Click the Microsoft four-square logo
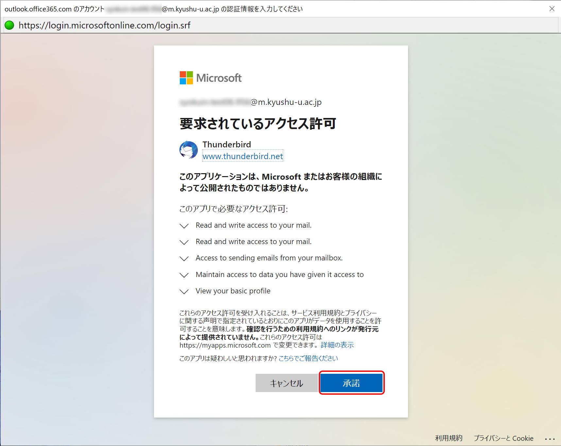The image size is (561, 446). pyautogui.click(x=186, y=78)
